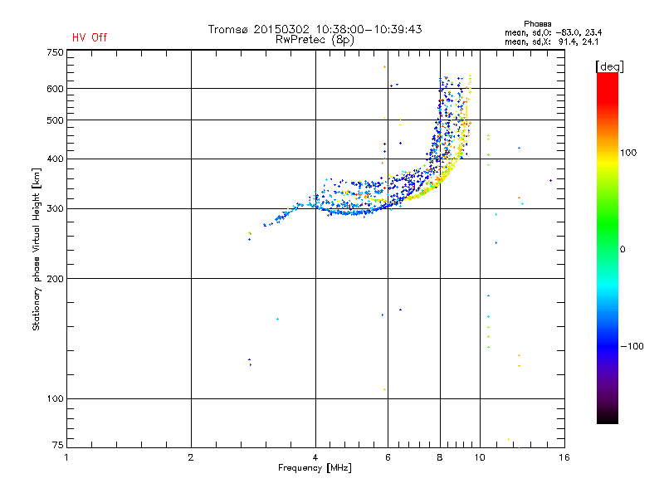Viewport: 664px width, 498px height.
Task: Select 'mean, sd,X: 91.4, 24.1' text
Action: 551,41
